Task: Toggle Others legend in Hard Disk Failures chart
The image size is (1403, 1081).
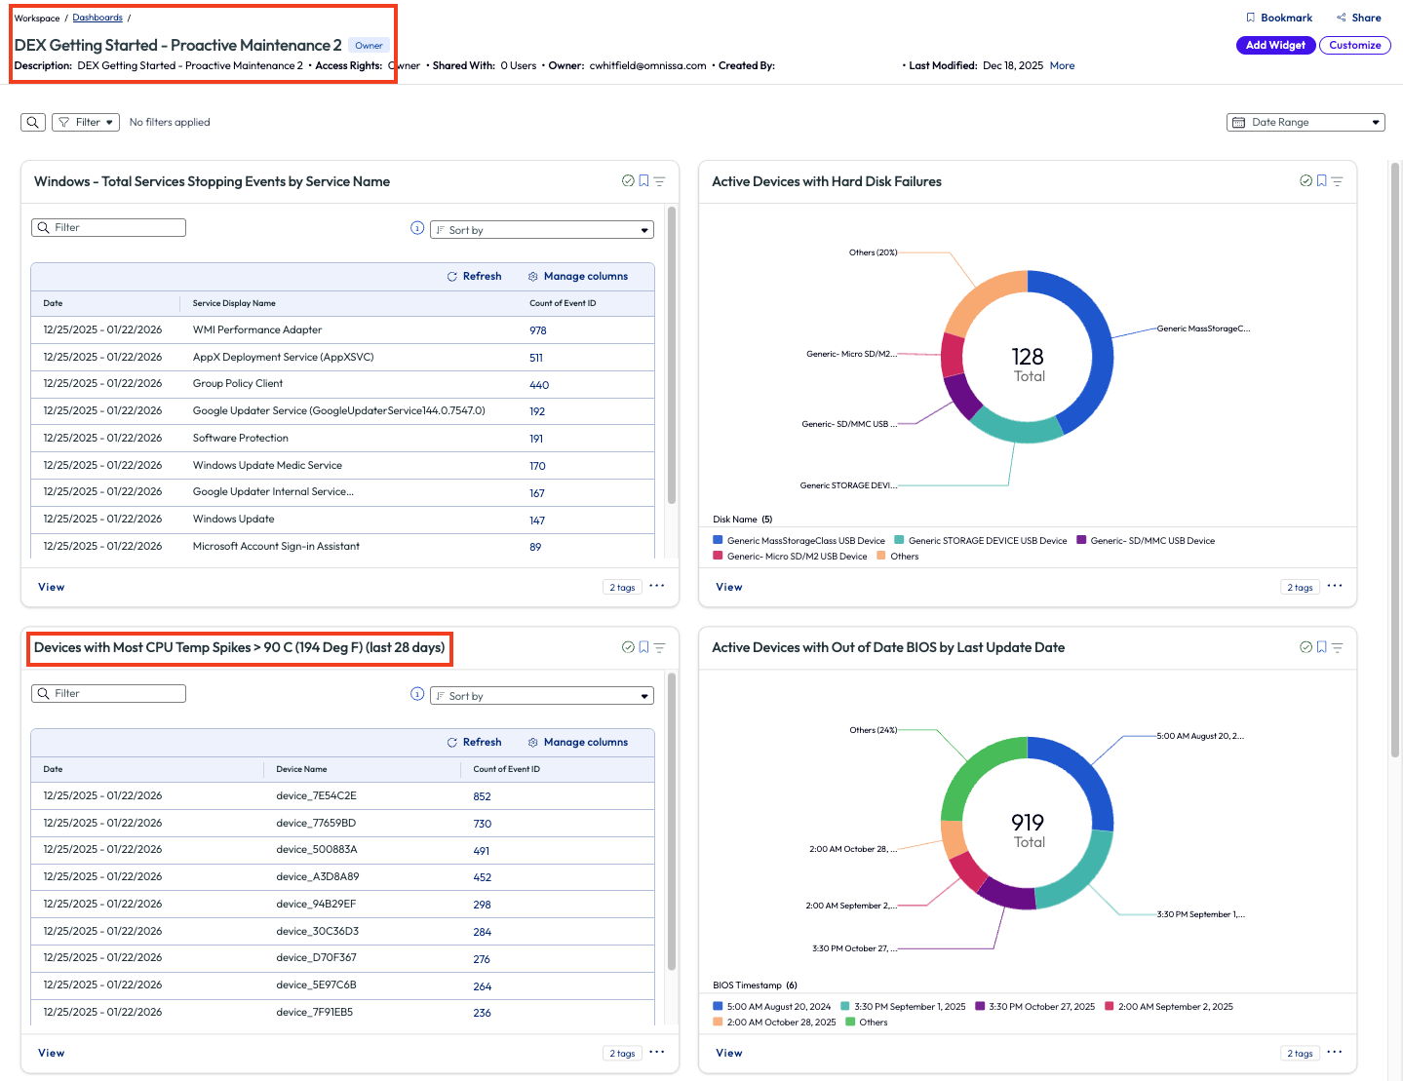Action: (903, 557)
